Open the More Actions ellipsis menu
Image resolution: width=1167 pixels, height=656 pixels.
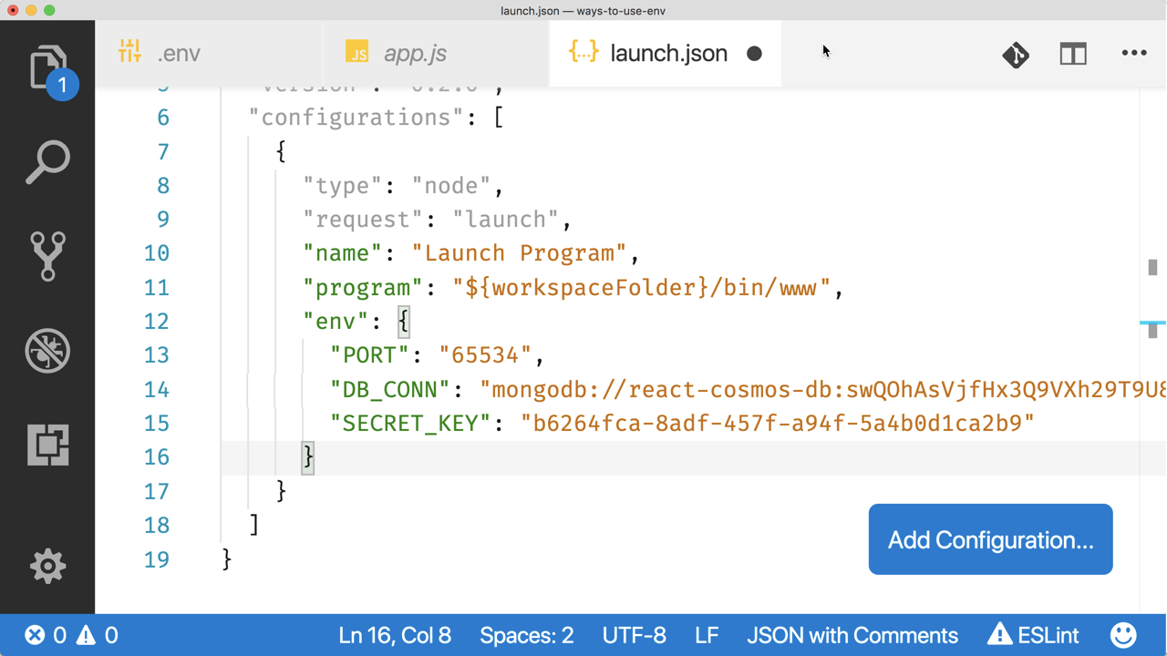coord(1134,53)
